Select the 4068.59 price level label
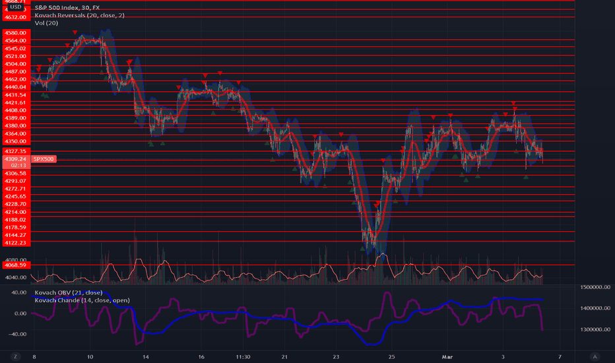615x363 pixels. point(16,265)
